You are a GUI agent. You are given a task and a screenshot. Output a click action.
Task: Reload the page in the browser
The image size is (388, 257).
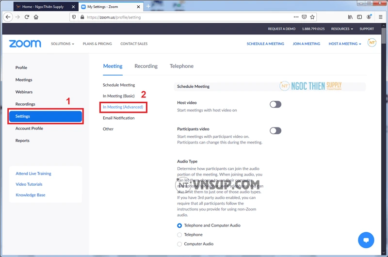pyautogui.click(x=27, y=16)
